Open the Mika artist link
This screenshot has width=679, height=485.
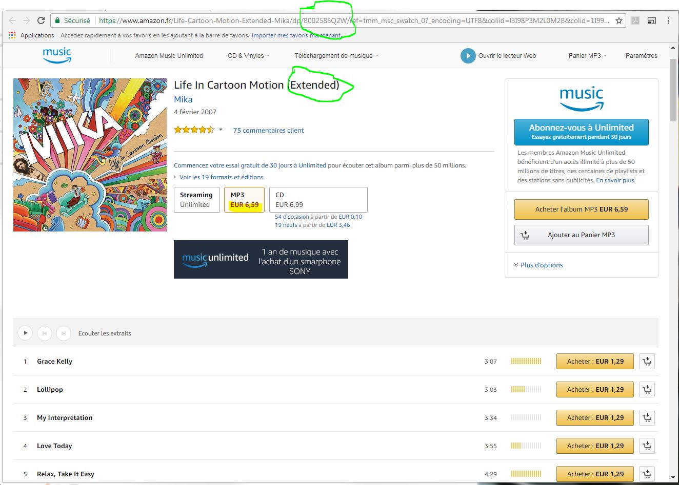click(183, 99)
